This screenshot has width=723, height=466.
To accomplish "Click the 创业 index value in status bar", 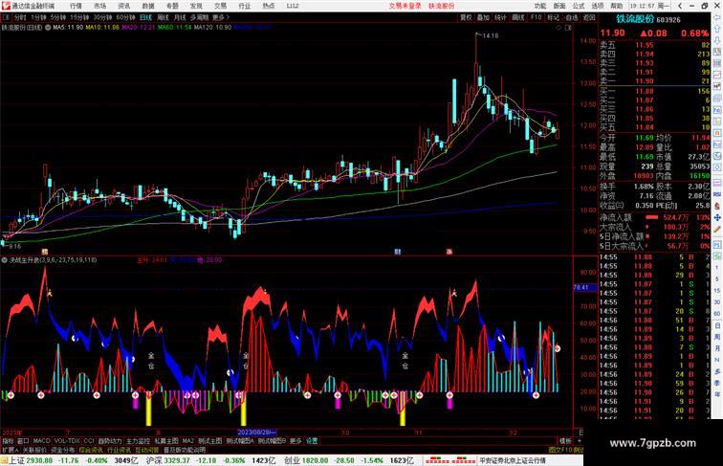I will [315, 460].
